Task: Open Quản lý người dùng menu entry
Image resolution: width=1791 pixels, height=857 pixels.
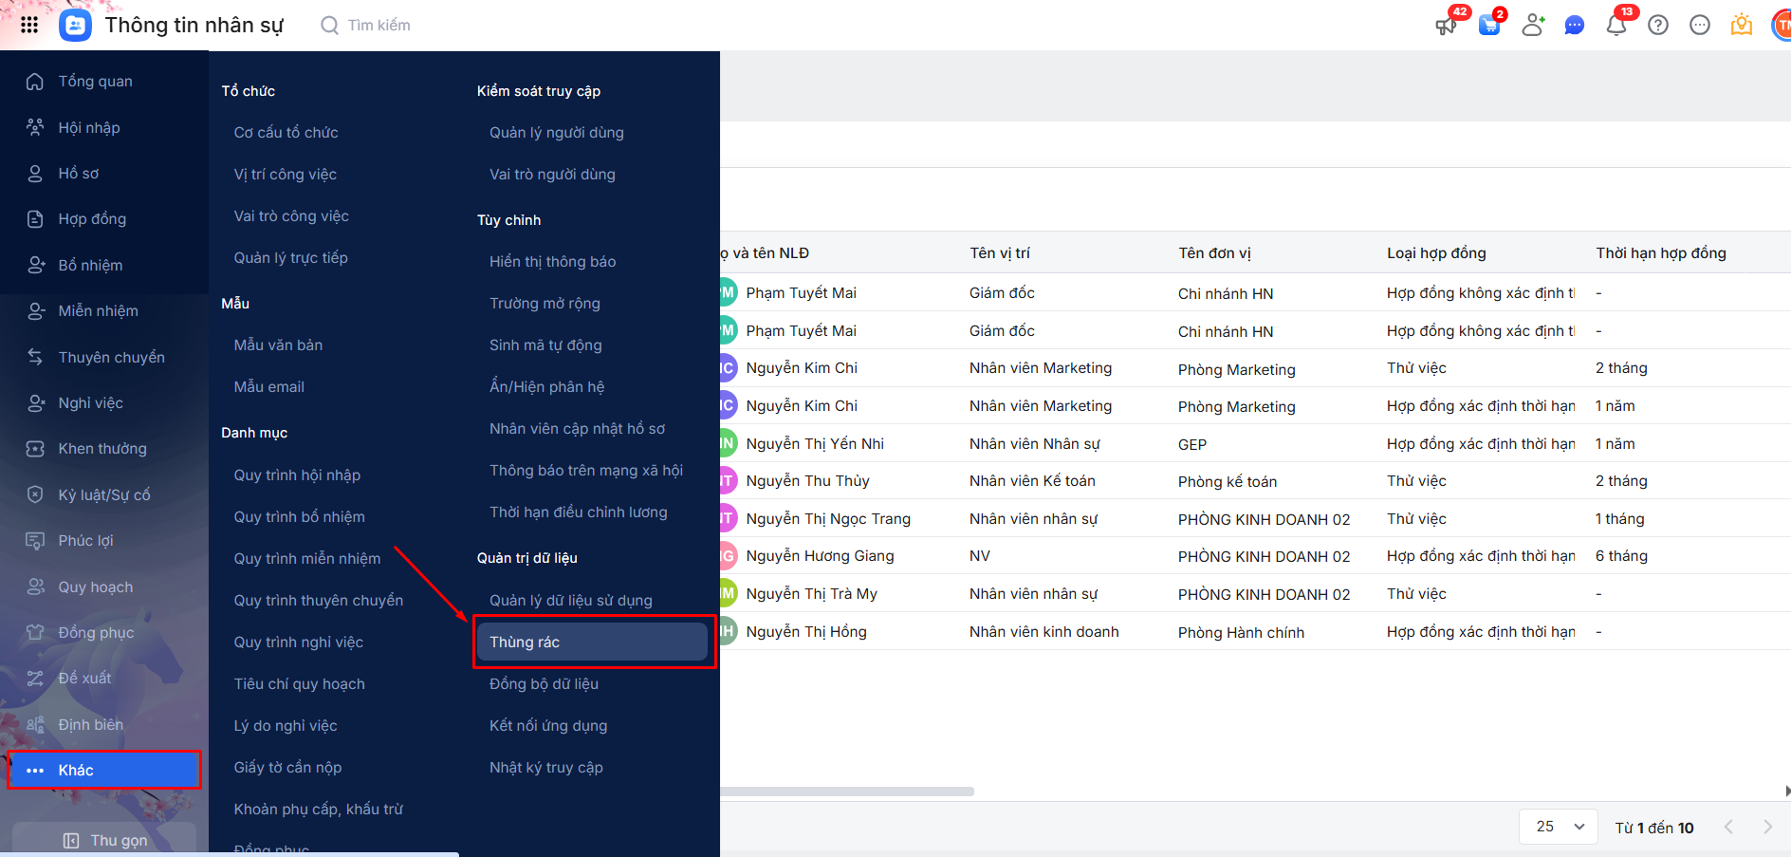Action: click(x=556, y=133)
